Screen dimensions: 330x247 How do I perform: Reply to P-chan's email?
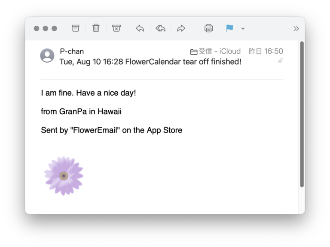[x=140, y=28]
